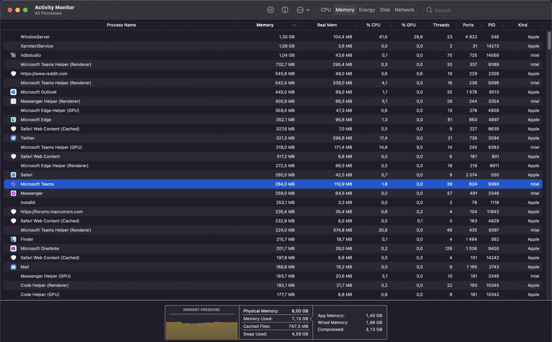Click the Messenger app icon
The image size is (552, 342).
(x=13, y=193)
